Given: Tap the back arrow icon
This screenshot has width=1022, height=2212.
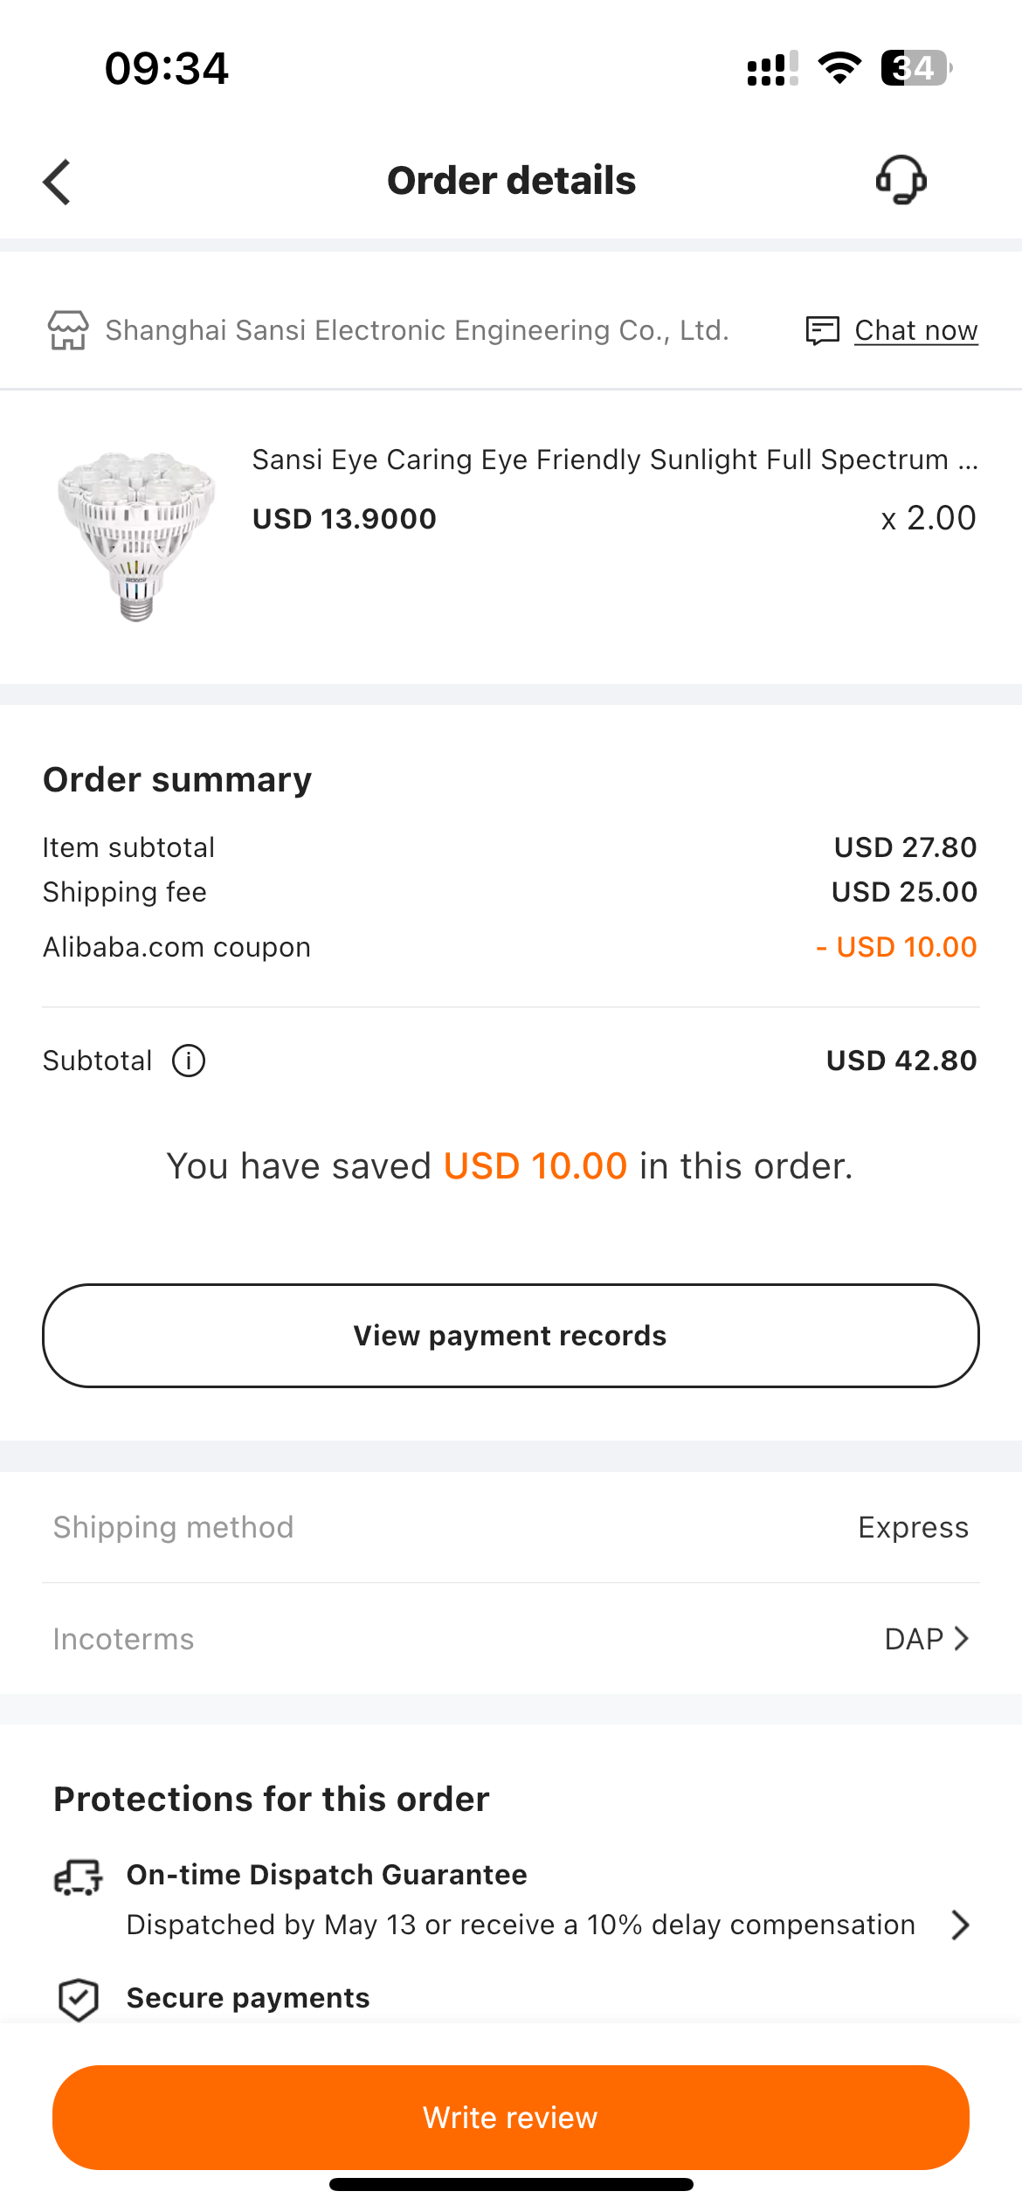Looking at the screenshot, I should (x=57, y=182).
